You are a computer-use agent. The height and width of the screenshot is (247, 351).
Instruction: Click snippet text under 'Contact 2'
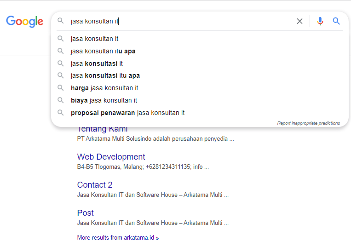(153, 195)
